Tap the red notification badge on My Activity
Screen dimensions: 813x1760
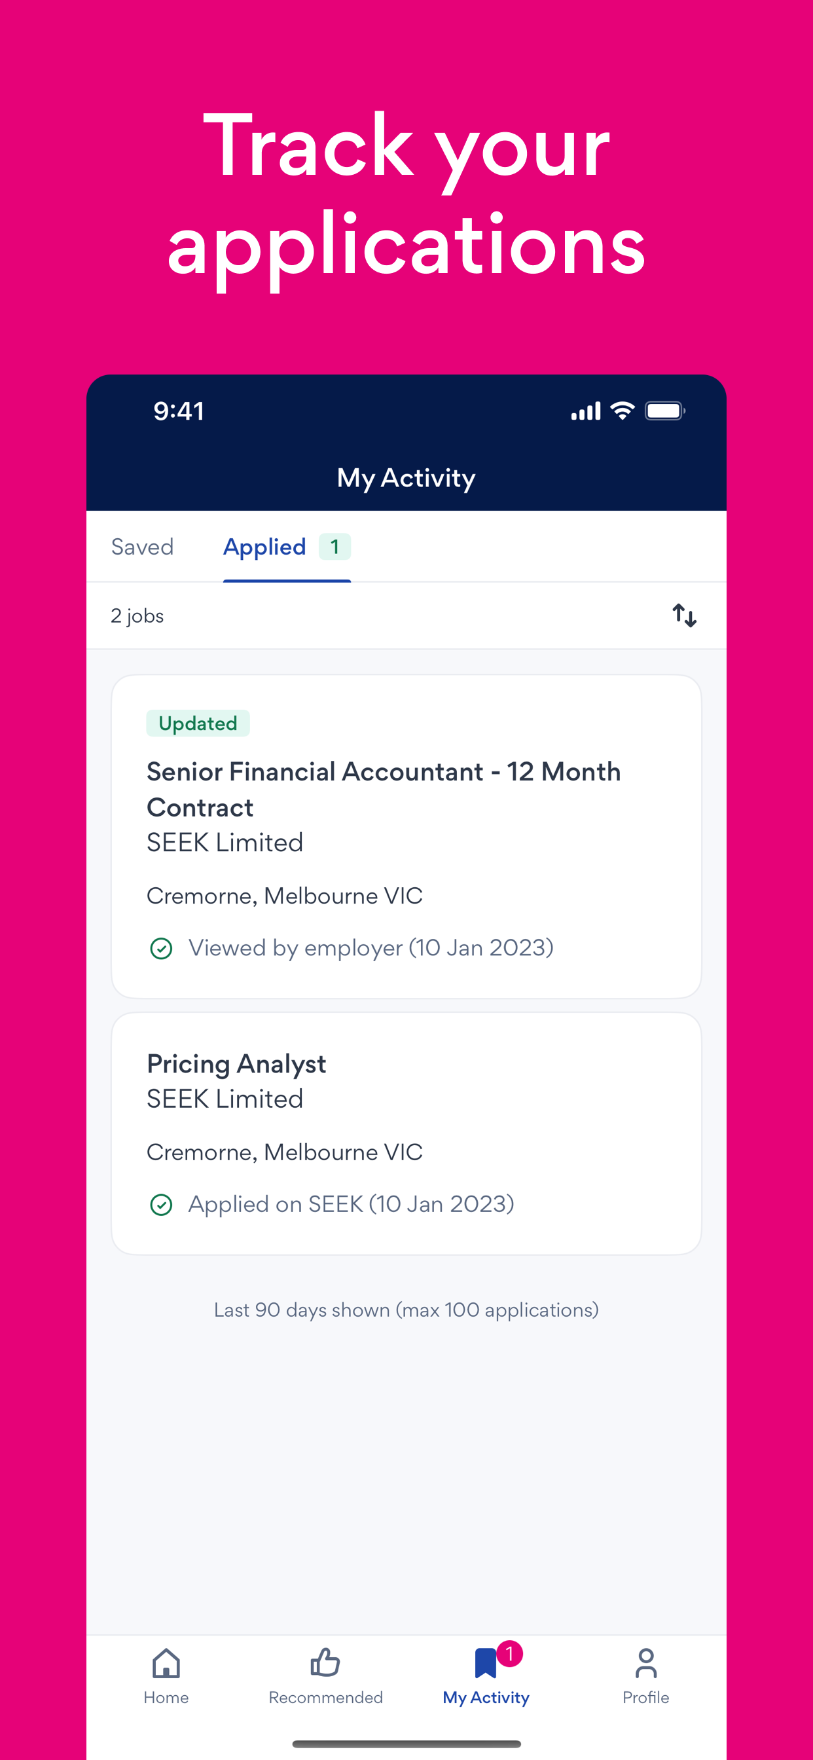[x=510, y=1653]
